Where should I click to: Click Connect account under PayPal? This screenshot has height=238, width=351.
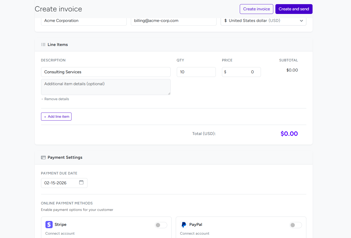(195, 233)
